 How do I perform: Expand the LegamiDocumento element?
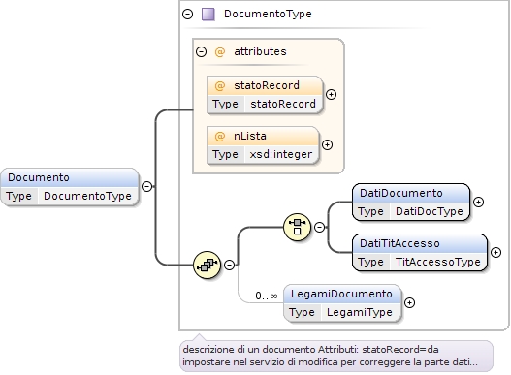(409, 302)
